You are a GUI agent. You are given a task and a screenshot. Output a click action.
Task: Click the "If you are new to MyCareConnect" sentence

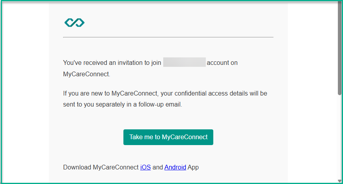(110, 94)
